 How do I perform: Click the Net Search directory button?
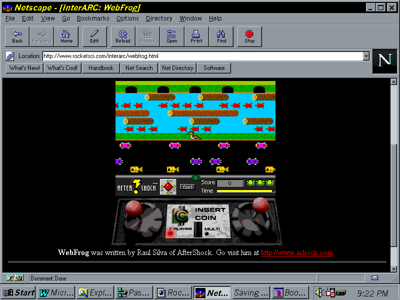[x=139, y=68]
